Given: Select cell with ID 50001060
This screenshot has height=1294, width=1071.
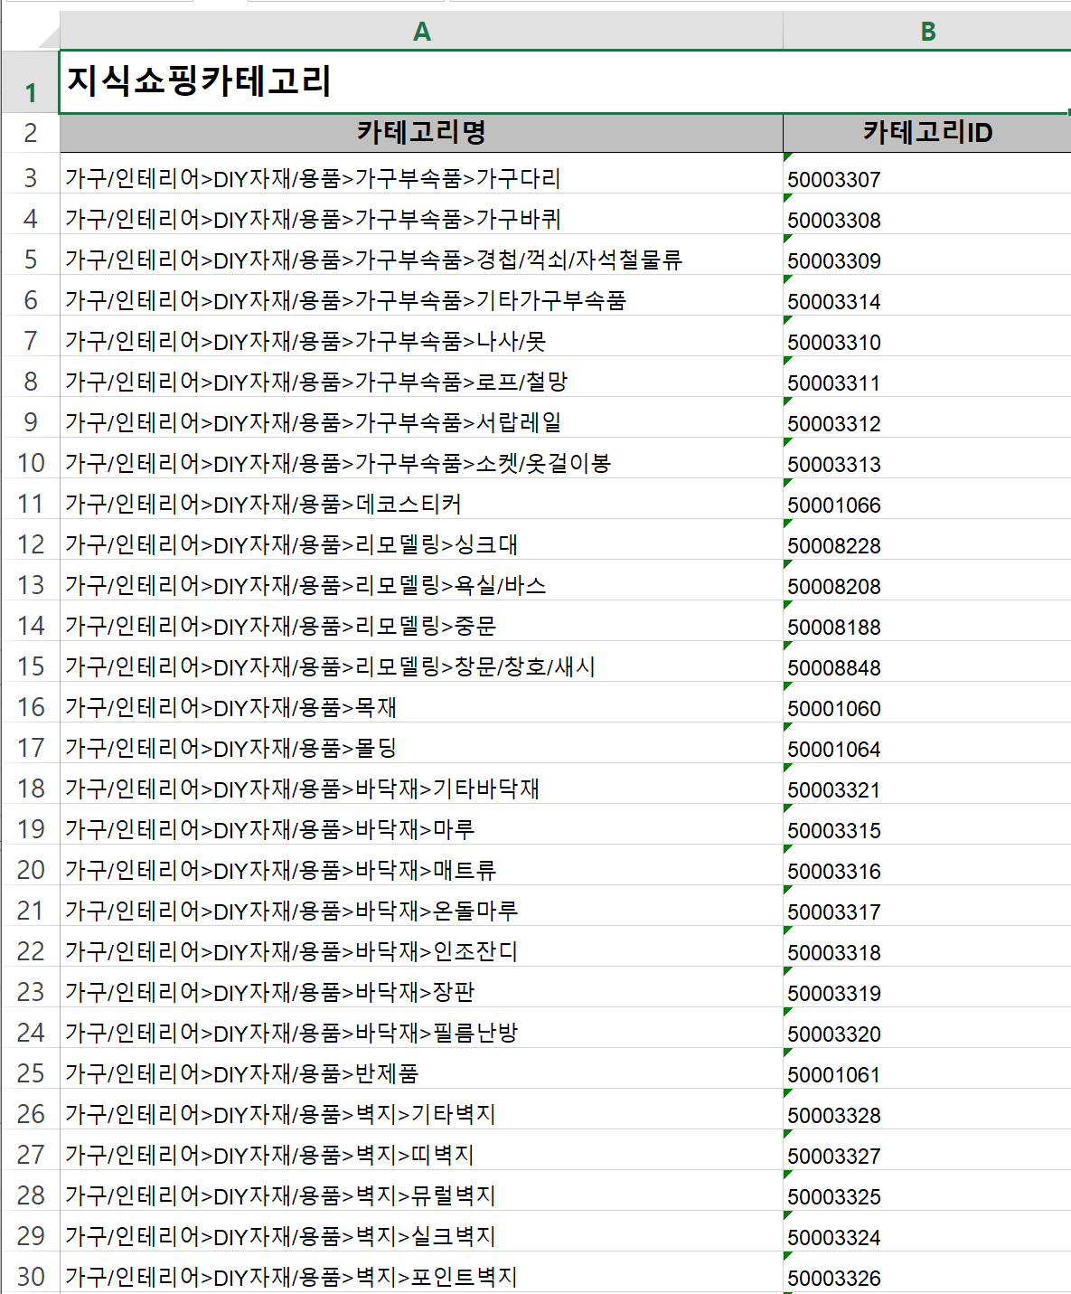Looking at the screenshot, I should [927, 703].
